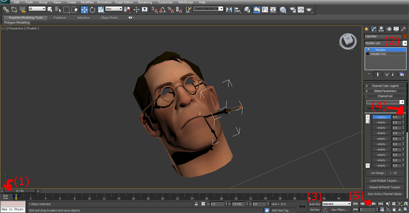Expand the Channel Color Legend rollout
The height and width of the screenshot is (213, 409).
[x=384, y=85]
